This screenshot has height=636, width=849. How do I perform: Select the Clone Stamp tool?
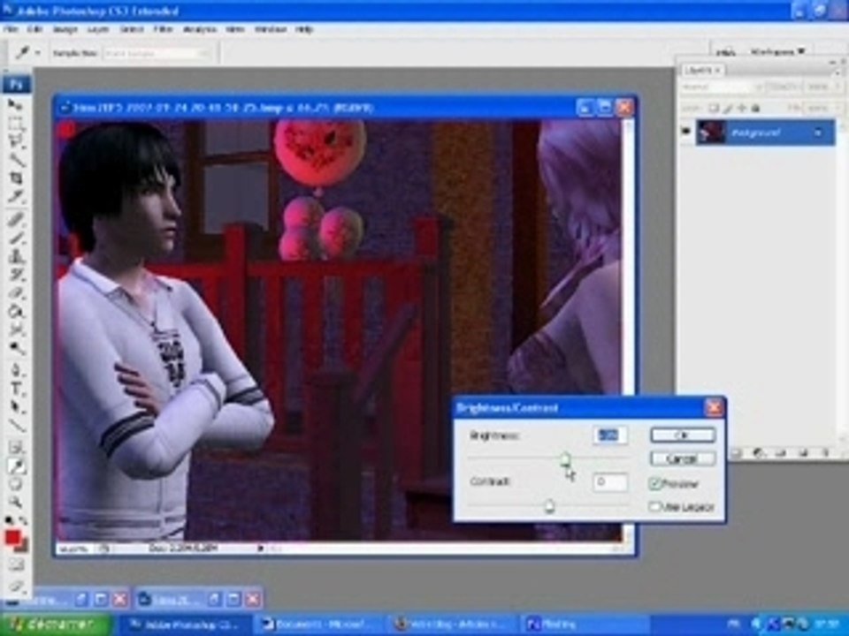click(x=16, y=256)
